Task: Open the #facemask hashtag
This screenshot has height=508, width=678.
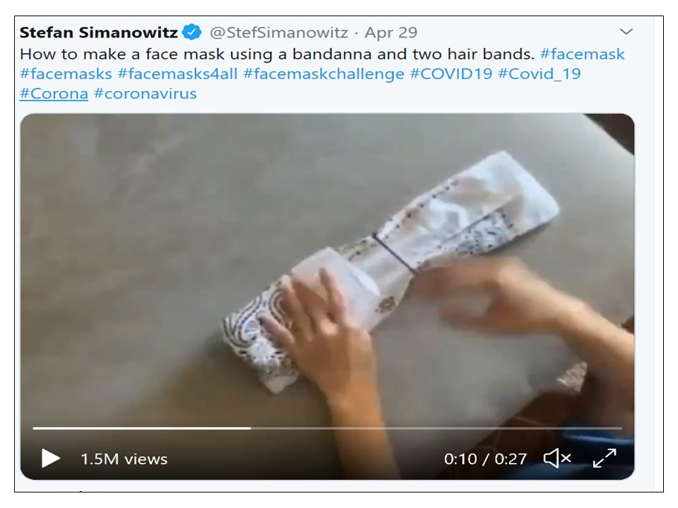Action: [582, 54]
